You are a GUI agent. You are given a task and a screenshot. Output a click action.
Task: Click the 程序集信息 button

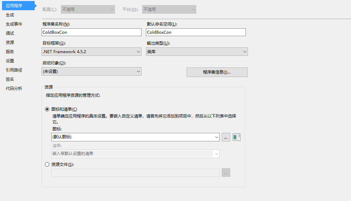coord(217,72)
